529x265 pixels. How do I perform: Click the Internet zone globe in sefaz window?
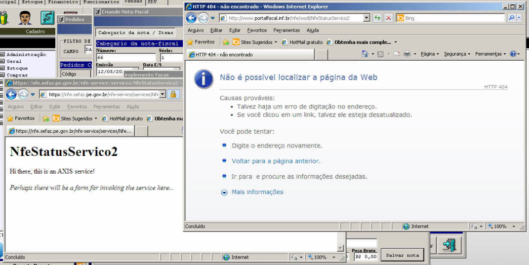226,257
